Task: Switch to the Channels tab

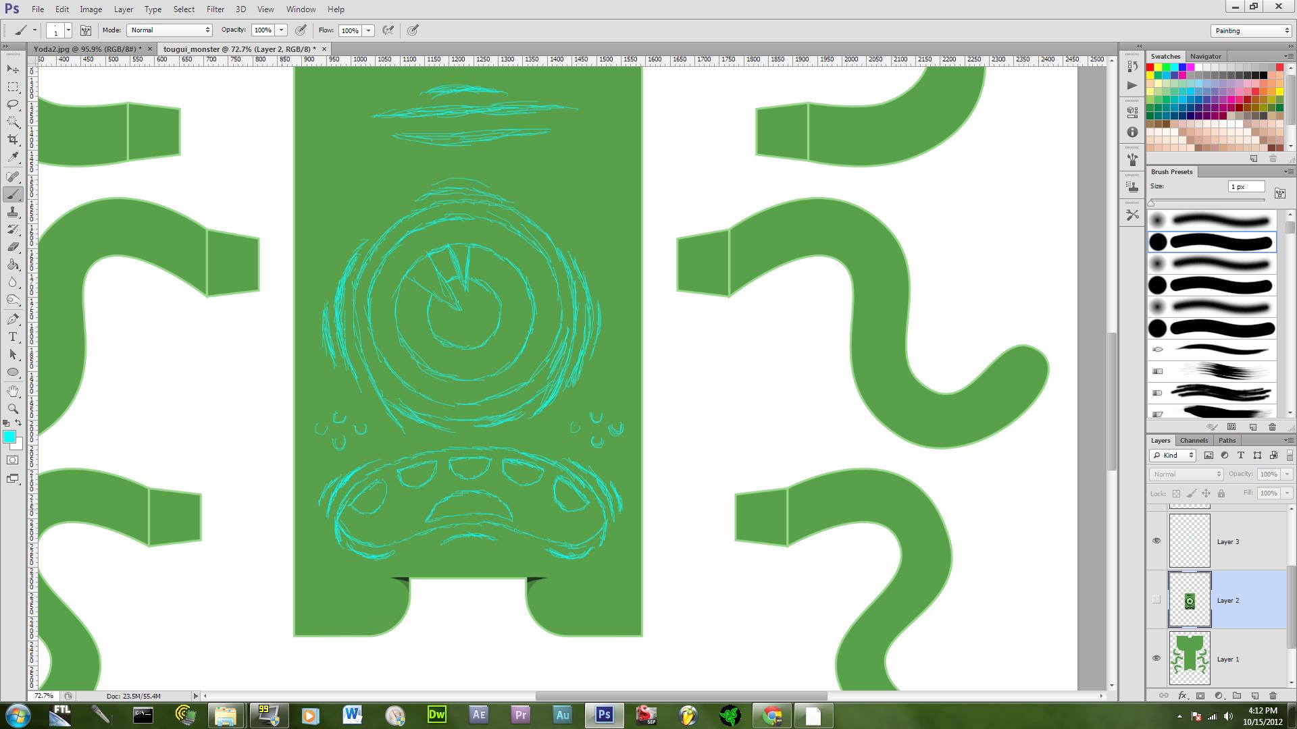Action: pos(1194,440)
